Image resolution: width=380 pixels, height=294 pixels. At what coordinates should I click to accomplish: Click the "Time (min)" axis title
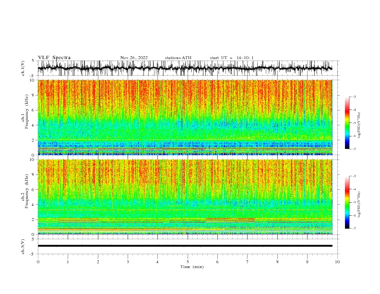192,267
